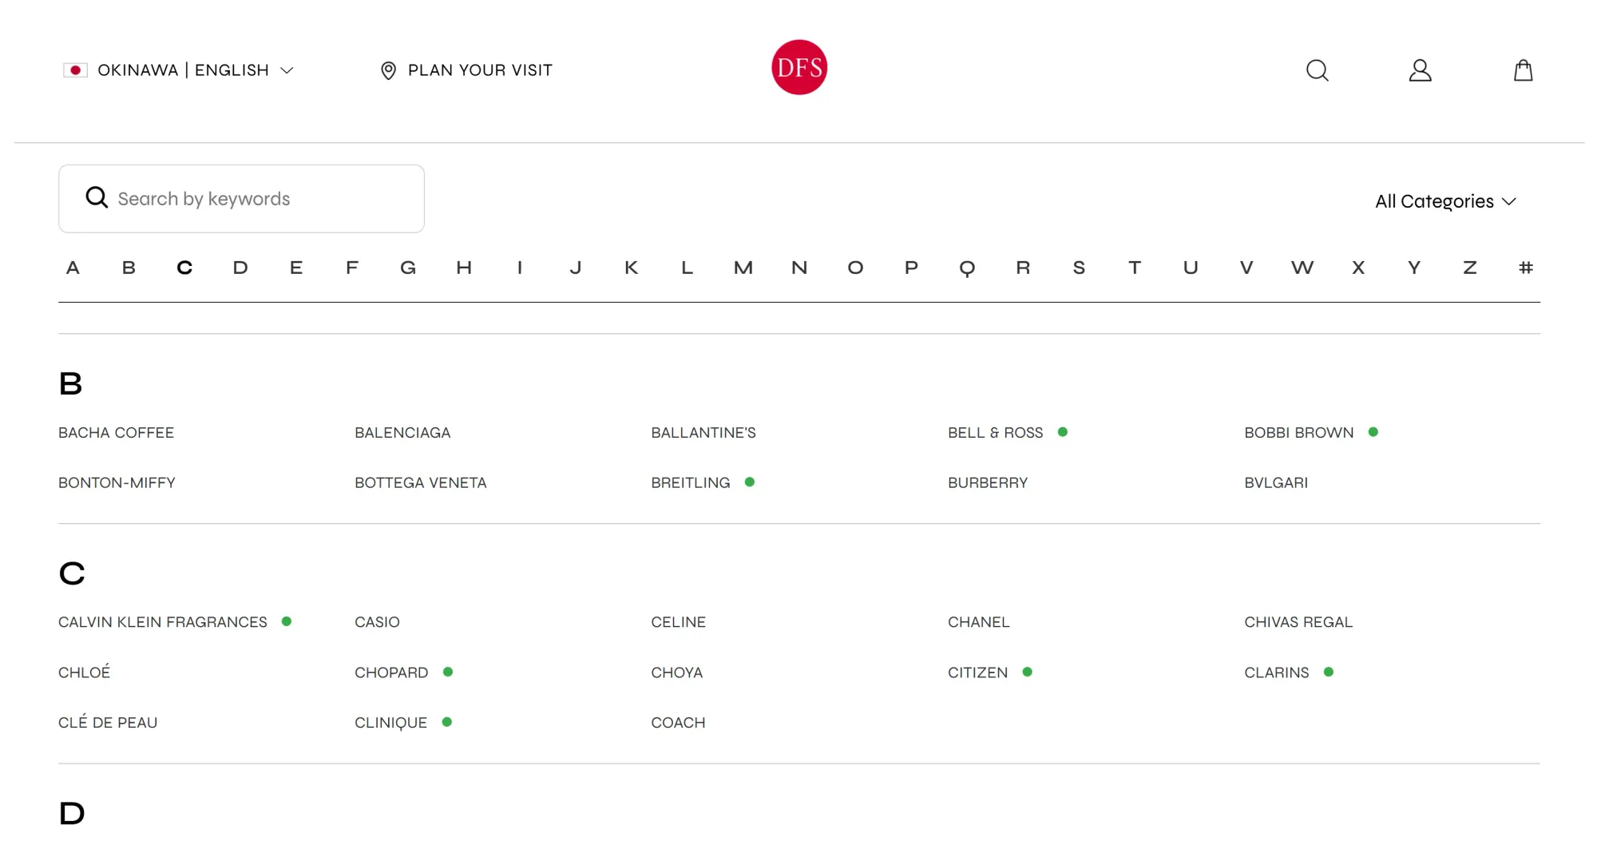Jump to letter B in alphabet bar
The height and width of the screenshot is (845, 1597).
[x=129, y=268]
